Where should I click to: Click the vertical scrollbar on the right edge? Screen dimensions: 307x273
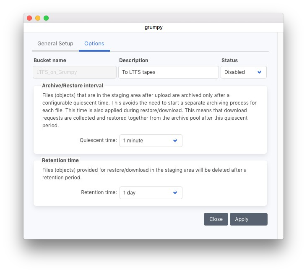[280, 126]
